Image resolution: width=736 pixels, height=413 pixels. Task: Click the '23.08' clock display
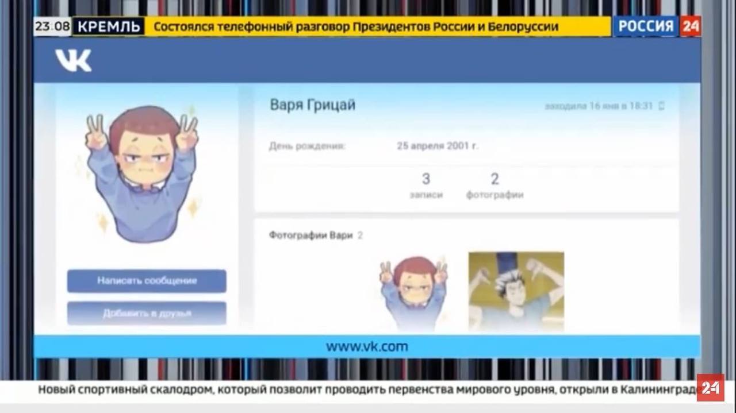pyautogui.click(x=52, y=26)
